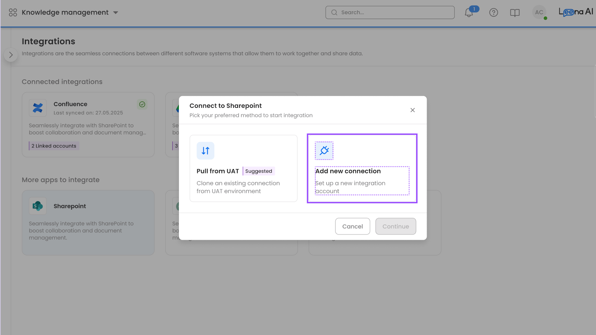Open the app grid icon beside Knowledge management

[x=13, y=13]
